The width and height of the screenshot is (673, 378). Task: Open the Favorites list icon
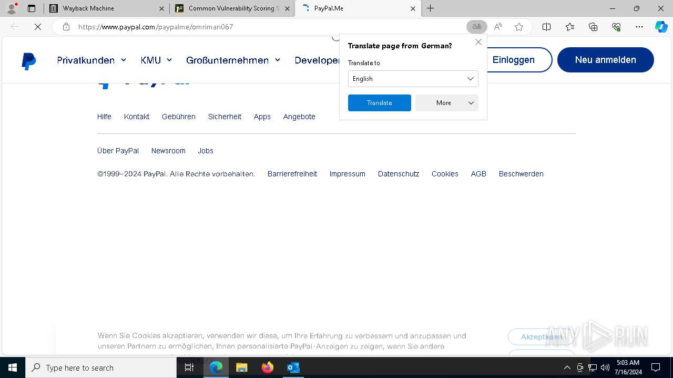coord(570,27)
